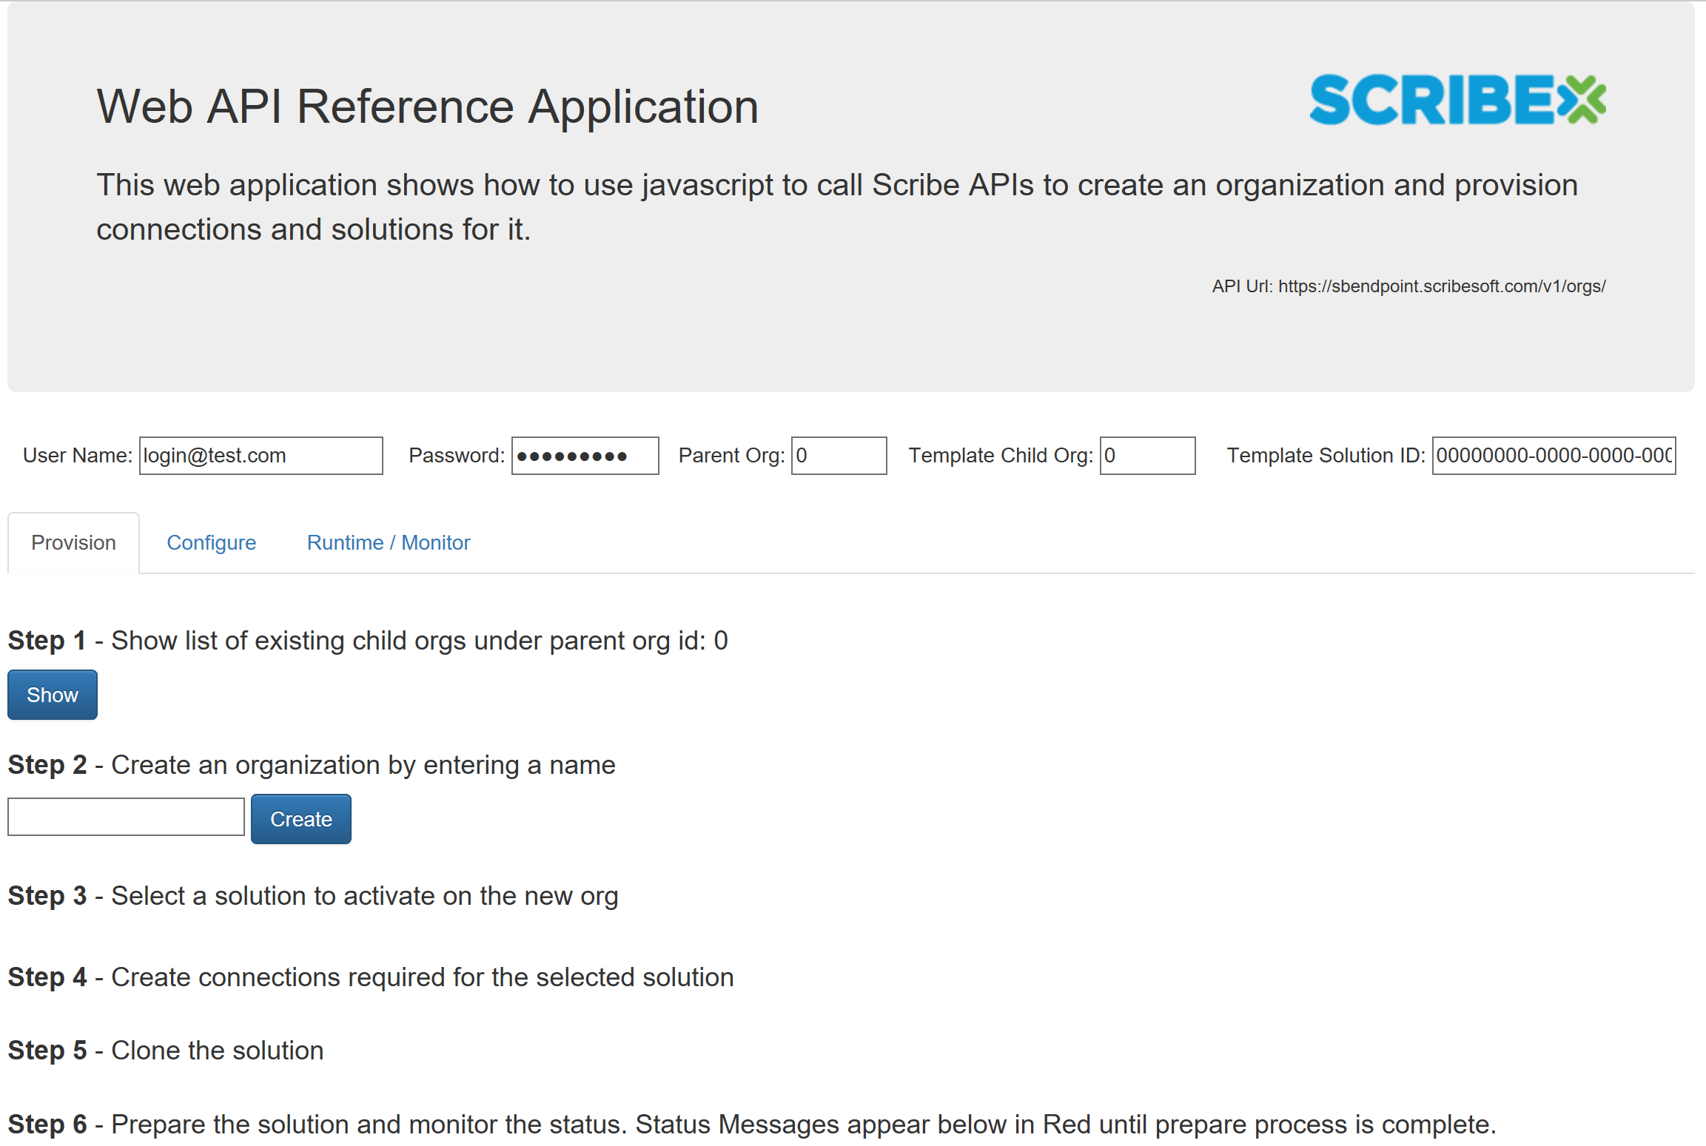Focus the Template Solution ID field

[1554, 456]
